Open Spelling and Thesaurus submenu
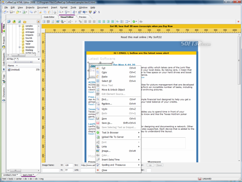The image size is (242, 182). tap(118, 165)
